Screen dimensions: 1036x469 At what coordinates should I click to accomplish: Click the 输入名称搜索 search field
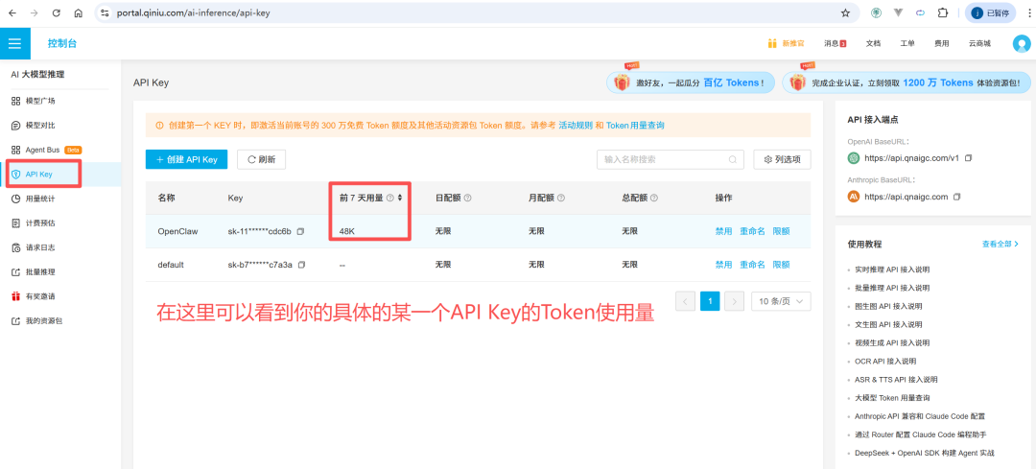click(662, 159)
